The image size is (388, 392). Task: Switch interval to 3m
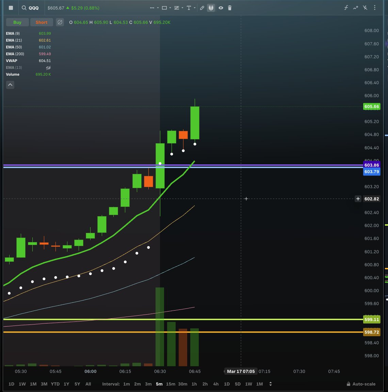[148, 384]
